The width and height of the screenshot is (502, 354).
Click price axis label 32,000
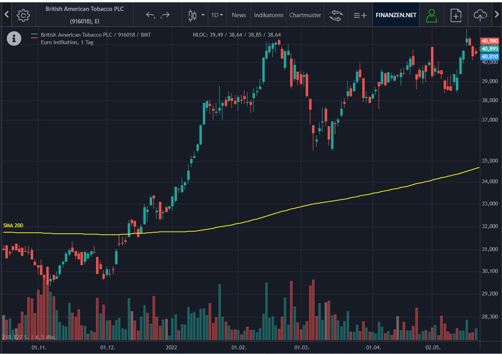tap(490, 226)
